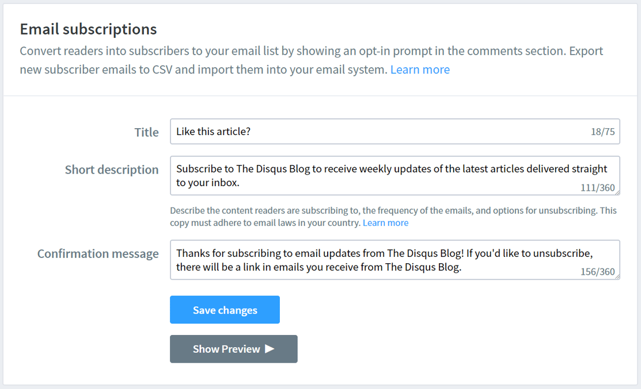The width and height of the screenshot is (641, 389).
Task: Click the Title field label
Action: pyautogui.click(x=146, y=132)
